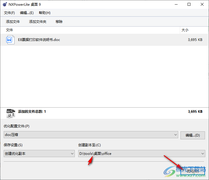This screenshot has width=209, height=180.
Task: Minimize the NXPowerLite window
Action: tap(176, 4)
